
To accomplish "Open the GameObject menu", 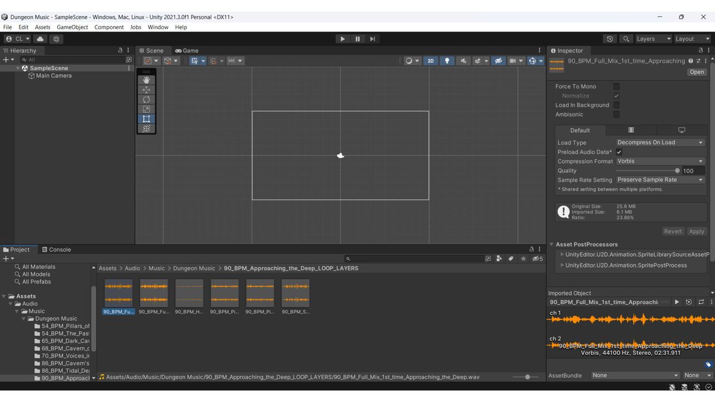I will coord(72,27).
